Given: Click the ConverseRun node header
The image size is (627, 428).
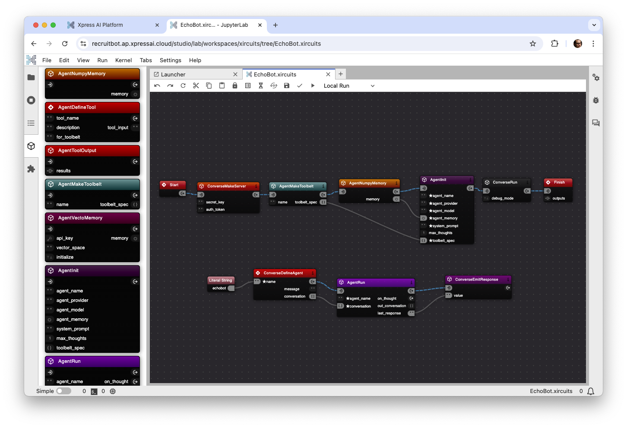Looking at the screenshot, I should [507, 182].
